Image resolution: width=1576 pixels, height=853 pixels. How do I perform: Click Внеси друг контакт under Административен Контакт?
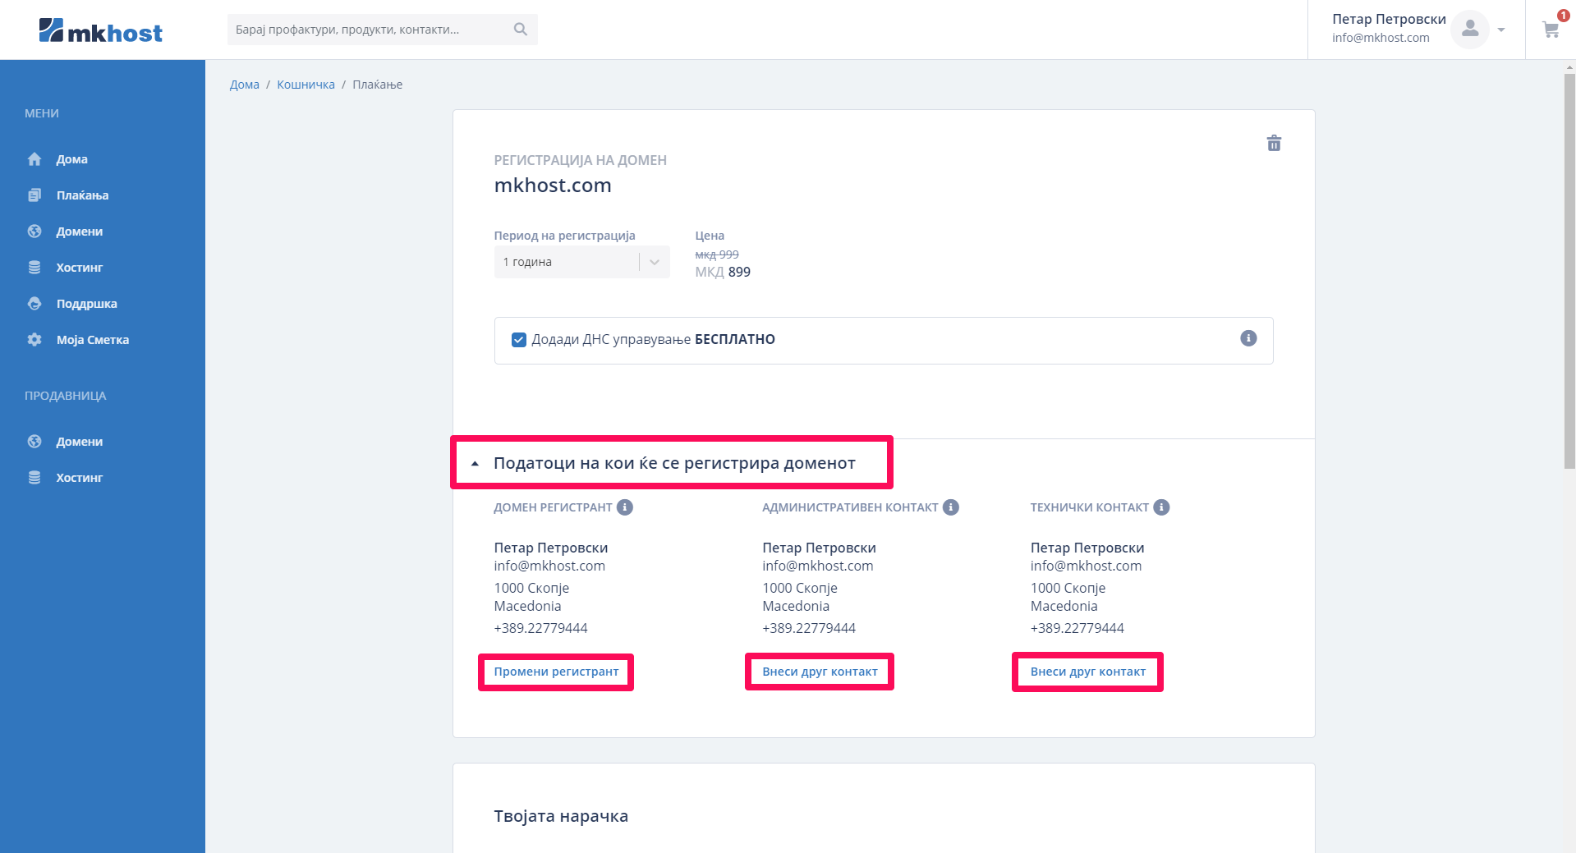[820, 672]
